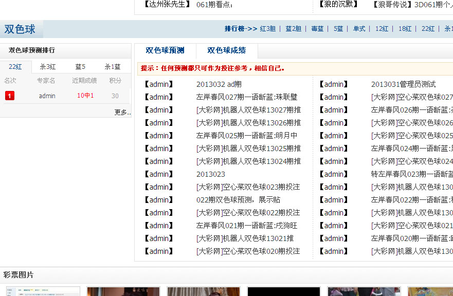
Task: Select the 杀1蓝 ranking tab
Action: [x=113, y=67]
